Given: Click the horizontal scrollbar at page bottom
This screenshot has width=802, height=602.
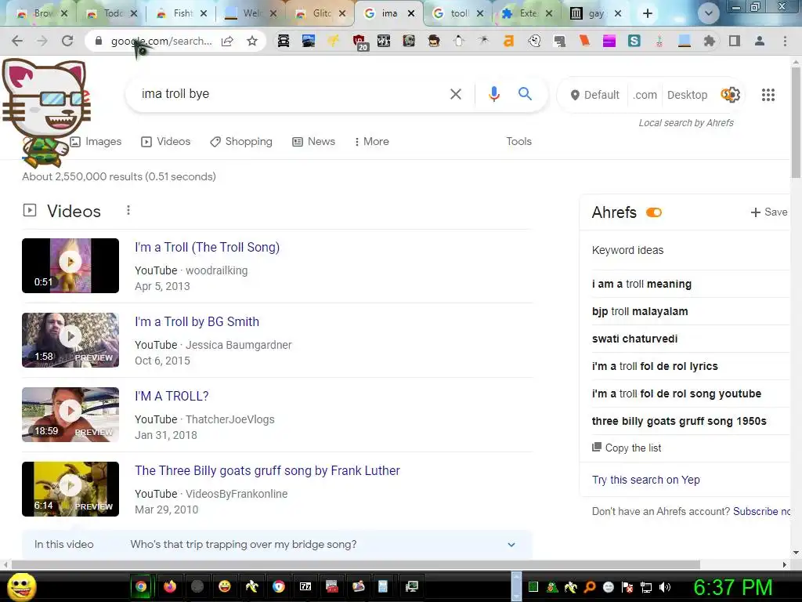Looking at the screenshot, I should click(x=356, y=564).
